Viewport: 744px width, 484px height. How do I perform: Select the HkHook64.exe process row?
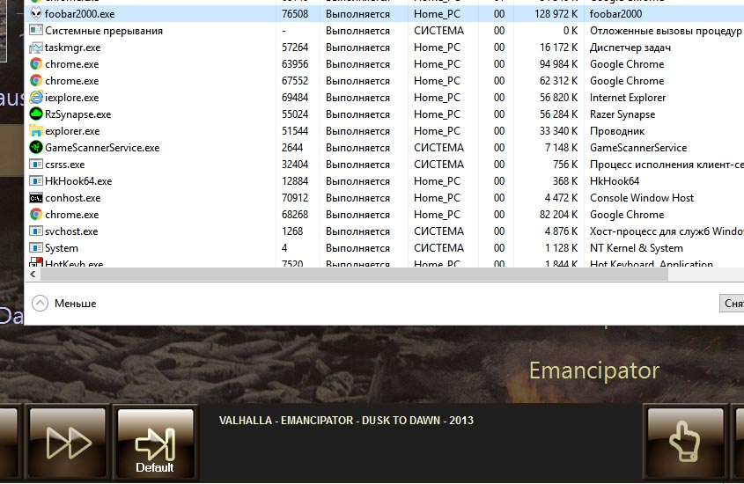click(x=385, y=180)
